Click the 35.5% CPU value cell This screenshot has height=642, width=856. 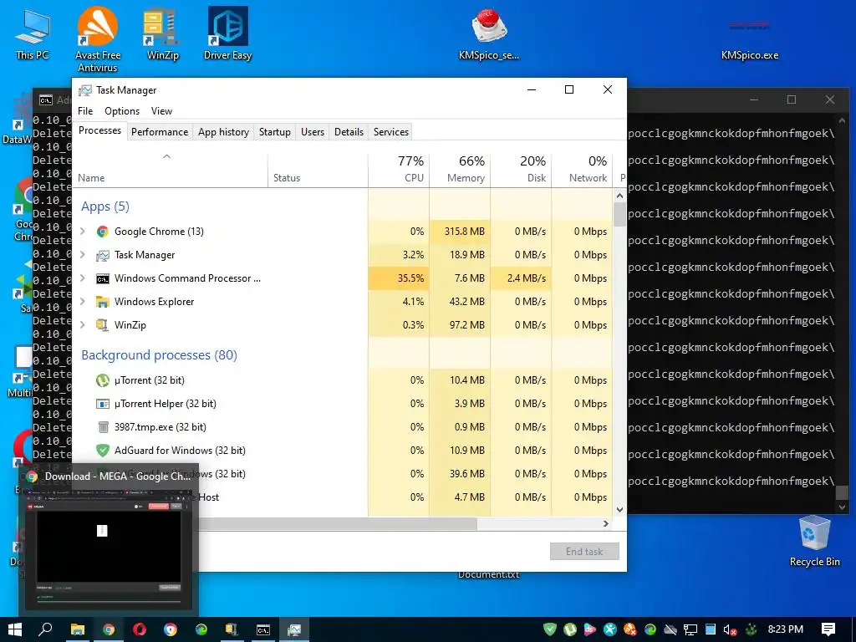(x=399, y=278)
